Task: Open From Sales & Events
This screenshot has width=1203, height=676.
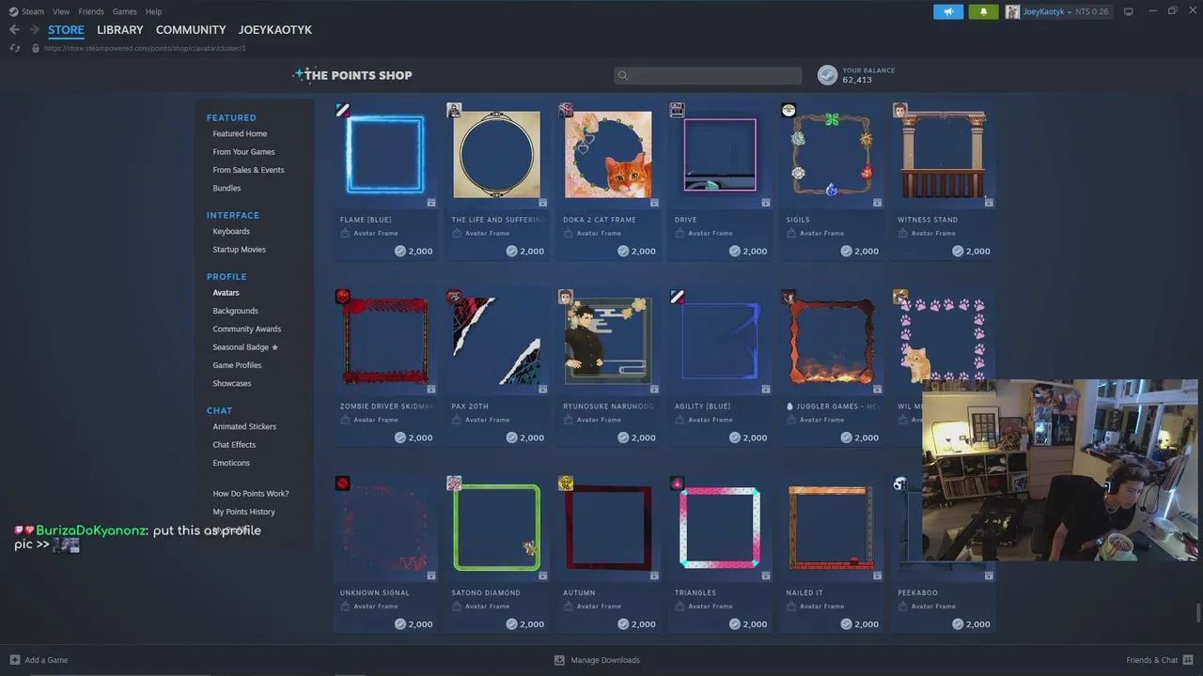Action: (x=248, y=170)
